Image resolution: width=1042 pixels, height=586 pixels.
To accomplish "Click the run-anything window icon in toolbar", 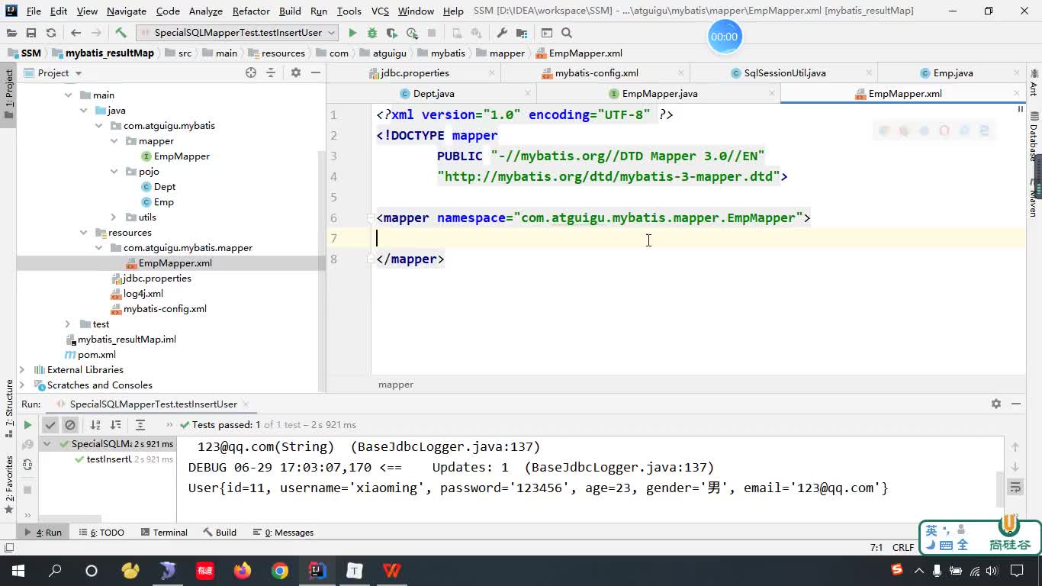I will (x=547, y=33).
